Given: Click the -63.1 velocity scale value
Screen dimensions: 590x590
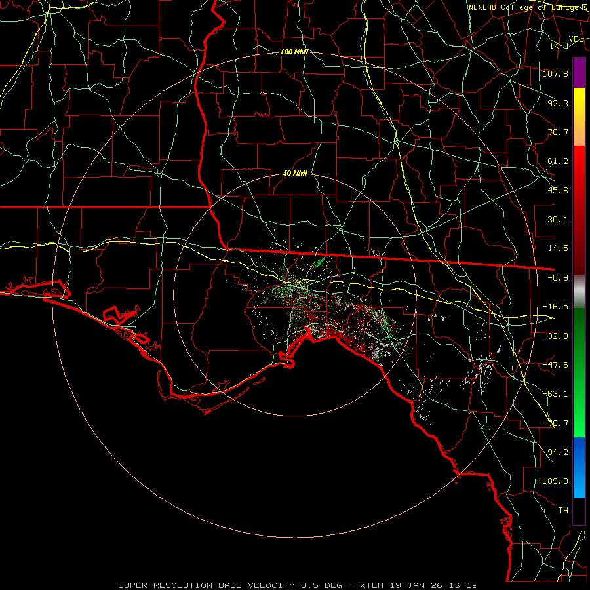Looking at the screenshot, I should tap(555, 394).
